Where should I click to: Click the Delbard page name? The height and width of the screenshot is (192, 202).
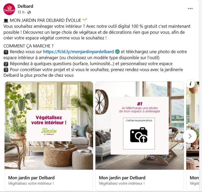pyautogui.click(x=25, y=6)
